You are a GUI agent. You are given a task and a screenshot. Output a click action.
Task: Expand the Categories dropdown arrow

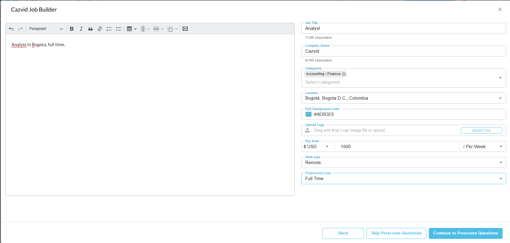(x=500, y=78)
